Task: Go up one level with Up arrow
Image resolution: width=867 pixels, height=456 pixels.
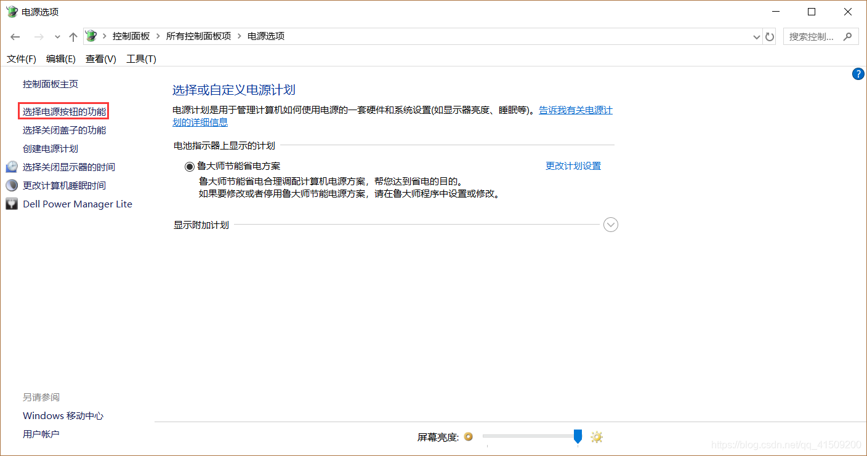Action: 73,37
